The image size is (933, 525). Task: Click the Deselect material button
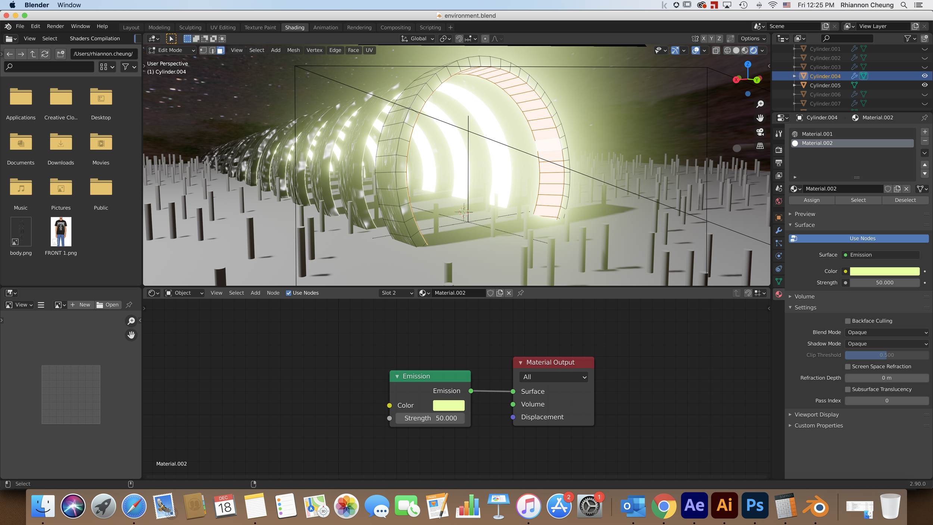click(905, 200)
